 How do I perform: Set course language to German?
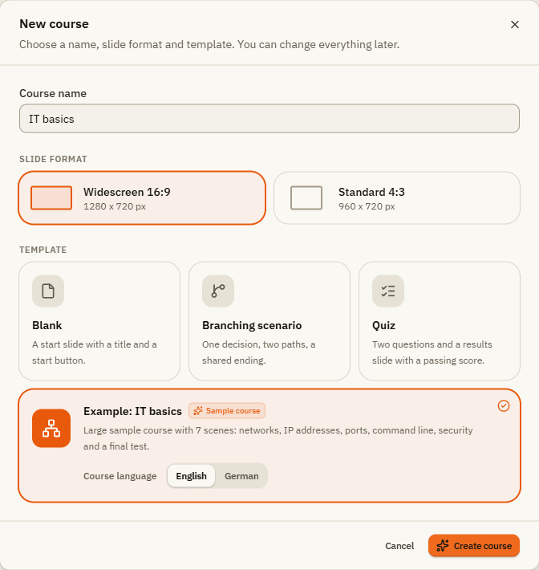tap(241, 476)
